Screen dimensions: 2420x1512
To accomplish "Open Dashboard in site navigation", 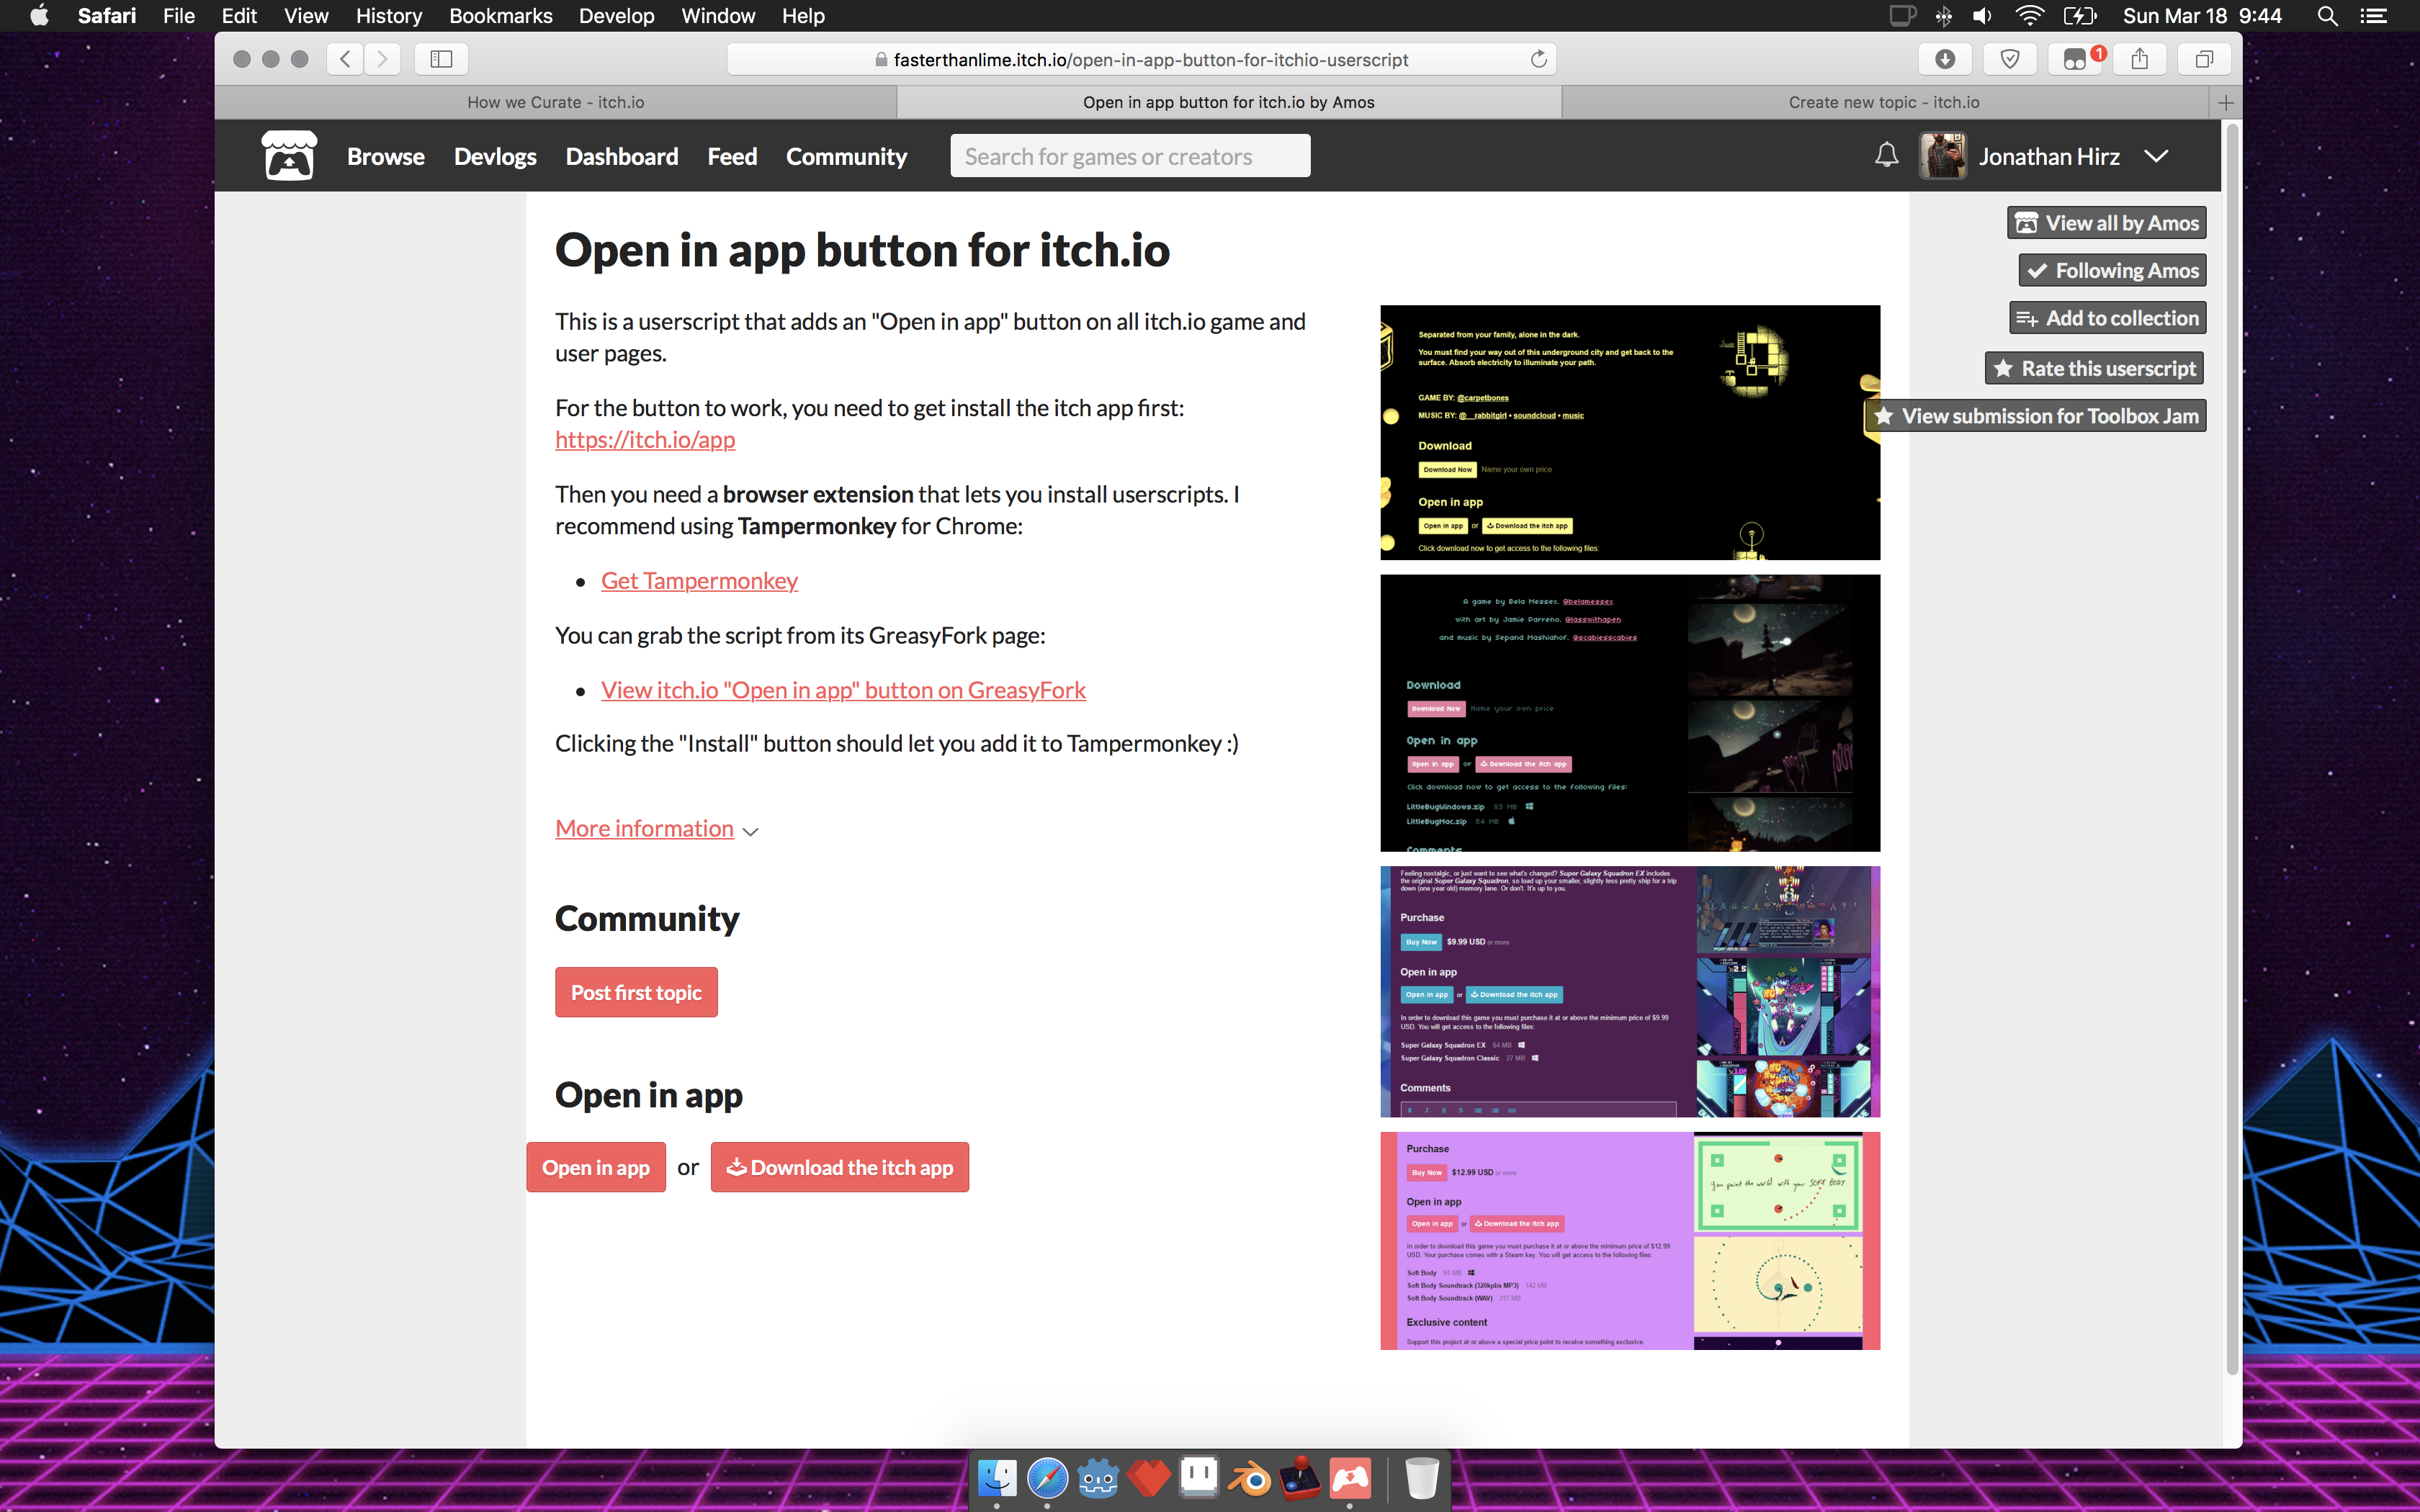I will pyautogui.click(x=621, y=156).
